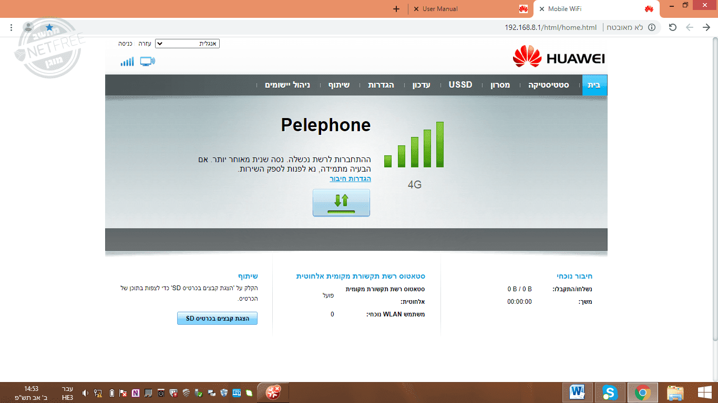Reload the page with the refresh icon
Image resolution: width=718 pixels, height=403 pixels.
point(673,27)
